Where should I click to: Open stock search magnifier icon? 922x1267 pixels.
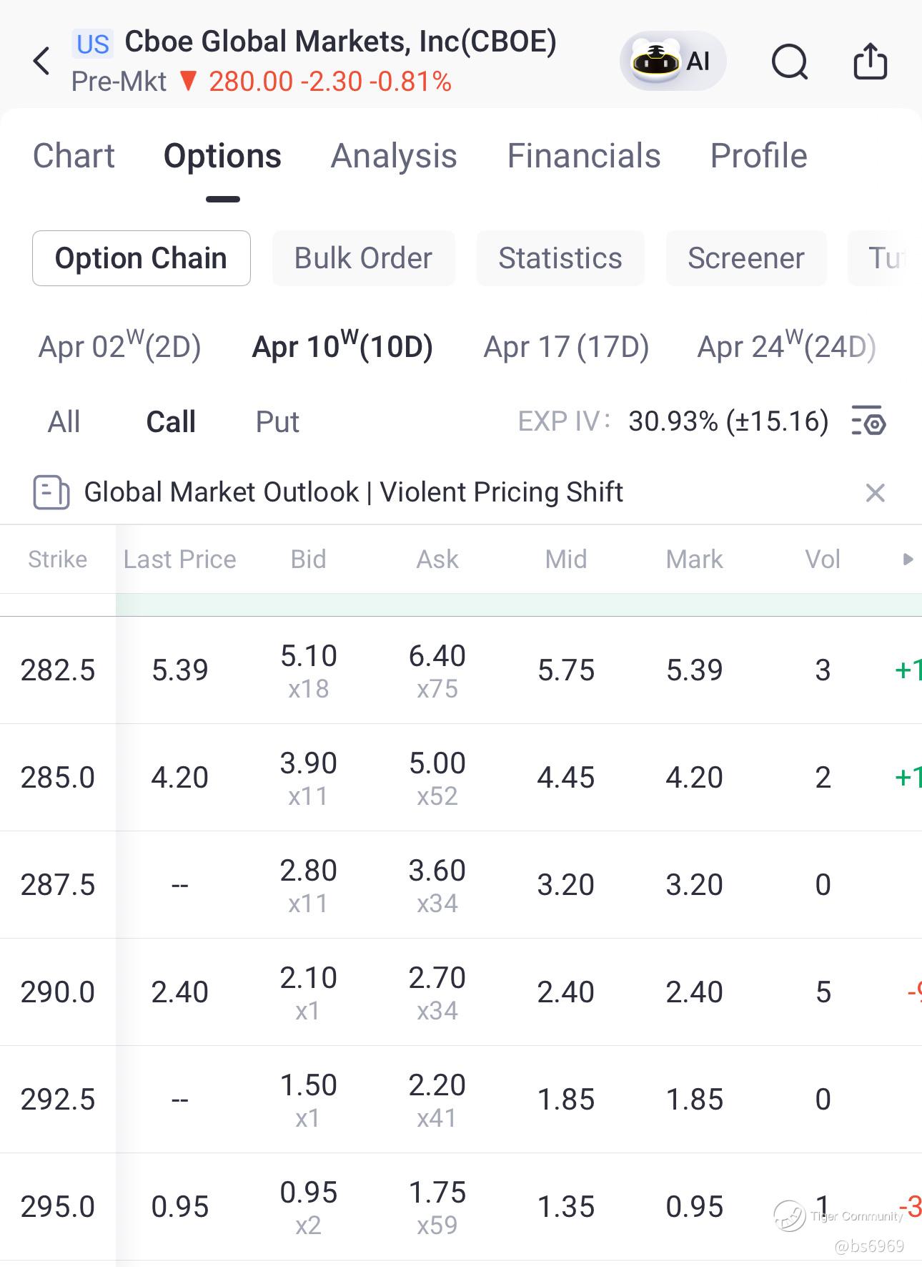(789, 62)
